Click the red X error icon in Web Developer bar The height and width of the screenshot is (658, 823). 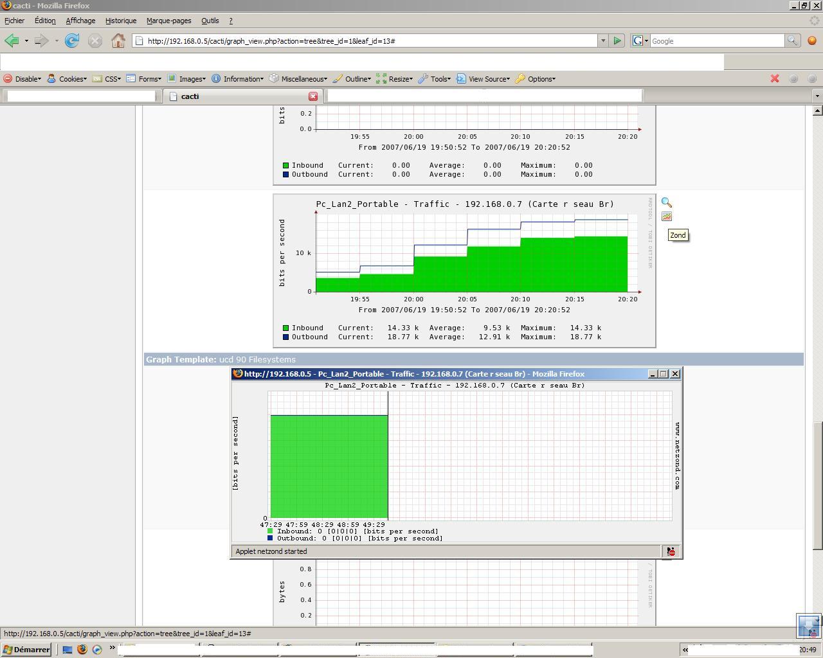(775, 78)
